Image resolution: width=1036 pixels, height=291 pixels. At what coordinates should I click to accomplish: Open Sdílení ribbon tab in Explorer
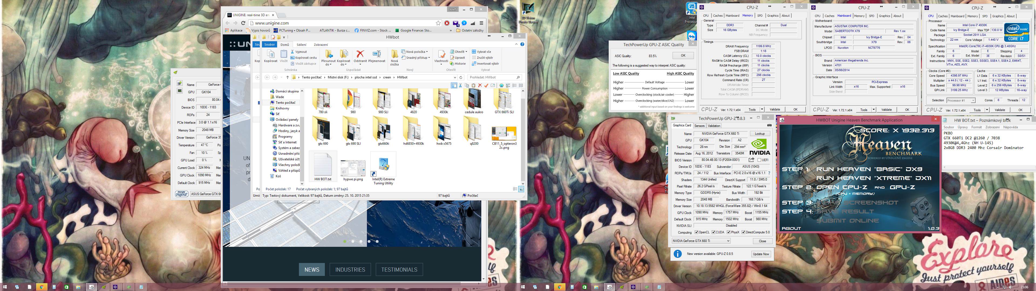coord(301,45)
